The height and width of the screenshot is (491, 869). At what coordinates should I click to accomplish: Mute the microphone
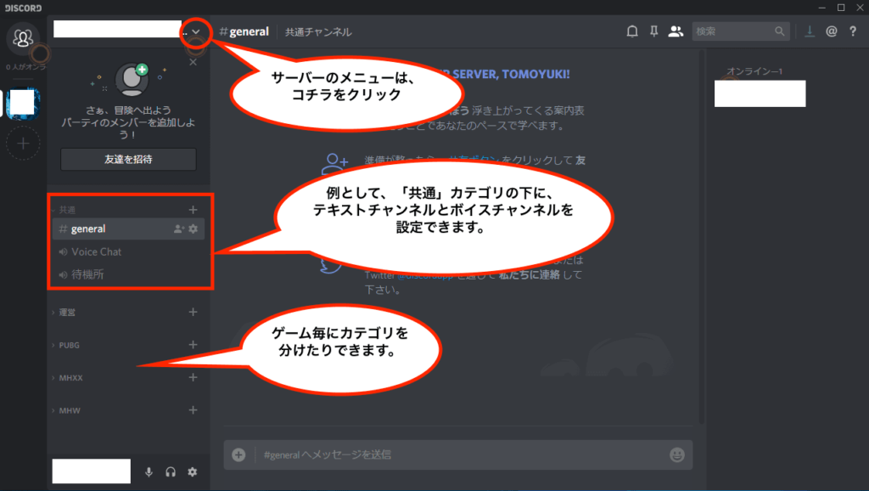[149, 472]
